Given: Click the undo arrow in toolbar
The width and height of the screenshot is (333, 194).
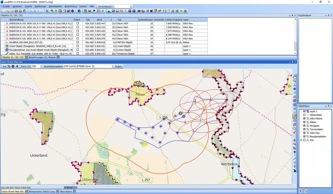Looking at the screenshot, I should 31,11.
